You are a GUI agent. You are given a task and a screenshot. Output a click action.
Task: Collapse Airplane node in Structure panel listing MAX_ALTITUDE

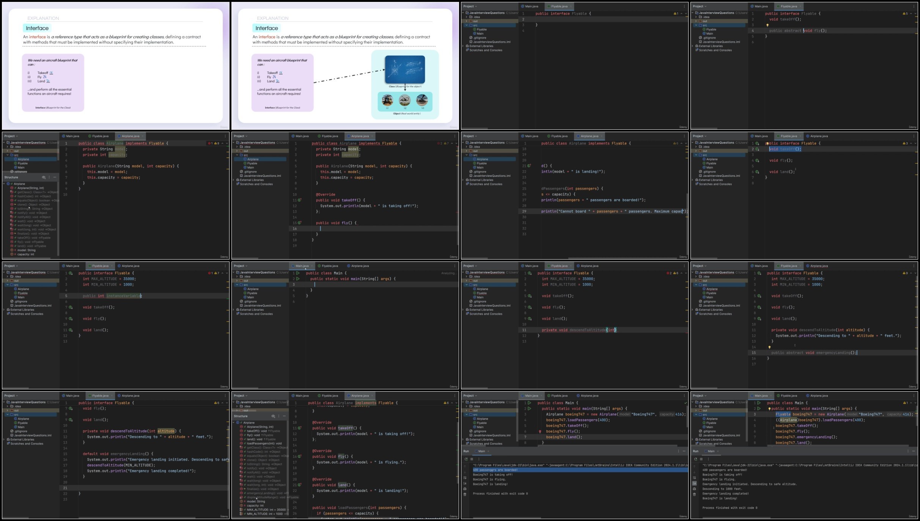234,423
